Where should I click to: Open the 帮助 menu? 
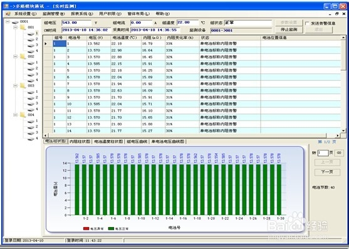(163, 14)
